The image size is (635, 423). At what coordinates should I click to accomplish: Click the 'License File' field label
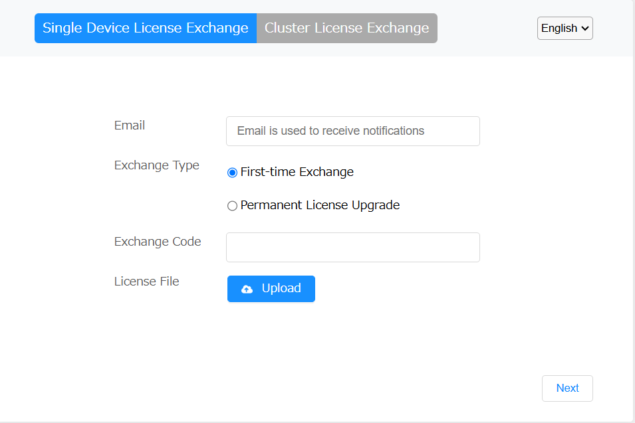pos(146,281)
